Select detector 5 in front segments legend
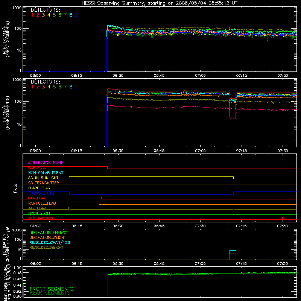Viewport: 301px width, 301px height. coord(54,15)
